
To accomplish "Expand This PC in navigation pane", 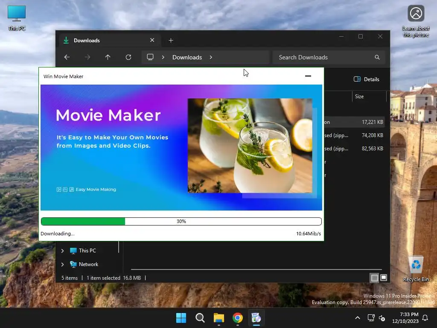I will click(62, 251).
